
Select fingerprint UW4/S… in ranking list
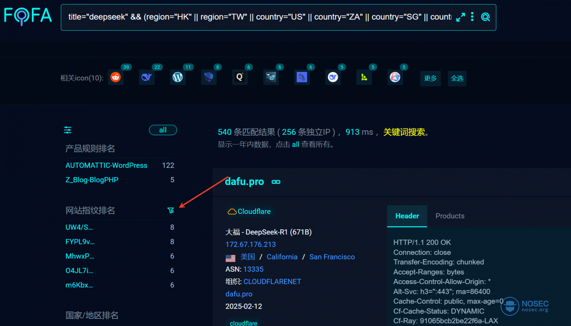tap(79, 227)
